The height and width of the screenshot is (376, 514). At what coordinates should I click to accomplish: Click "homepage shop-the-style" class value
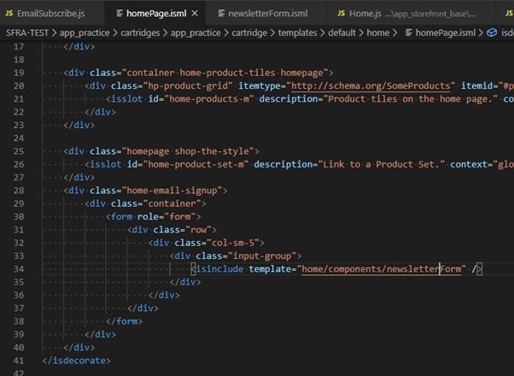(188, 151)
